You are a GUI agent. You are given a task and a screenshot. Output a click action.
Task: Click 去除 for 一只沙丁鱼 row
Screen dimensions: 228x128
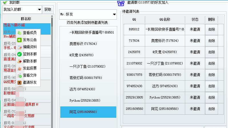[x=211, y=63]
